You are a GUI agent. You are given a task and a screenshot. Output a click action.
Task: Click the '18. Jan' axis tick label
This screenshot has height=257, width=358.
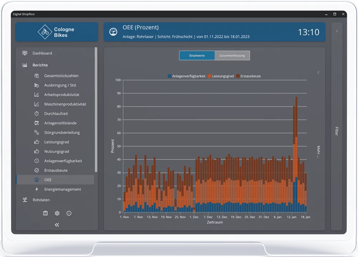[x=305, y=217]
